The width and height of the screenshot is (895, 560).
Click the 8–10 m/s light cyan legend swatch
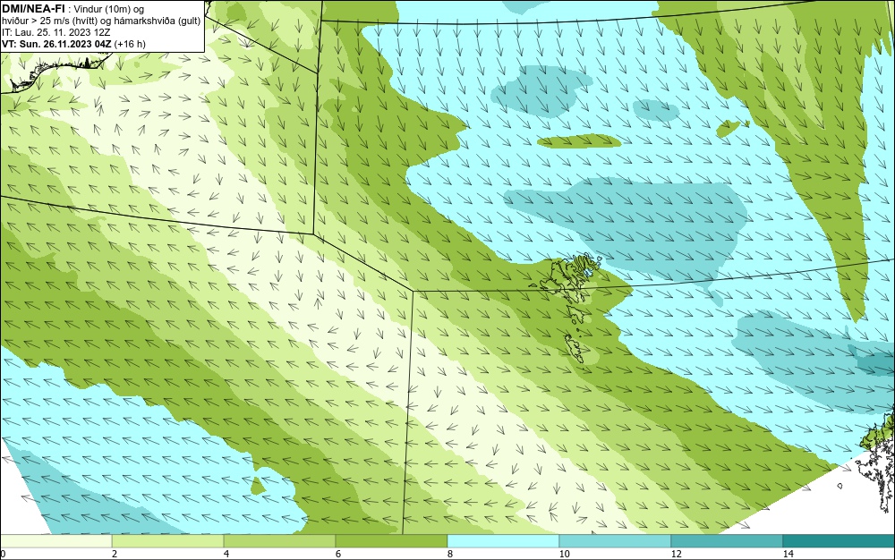tap(503, 541)
